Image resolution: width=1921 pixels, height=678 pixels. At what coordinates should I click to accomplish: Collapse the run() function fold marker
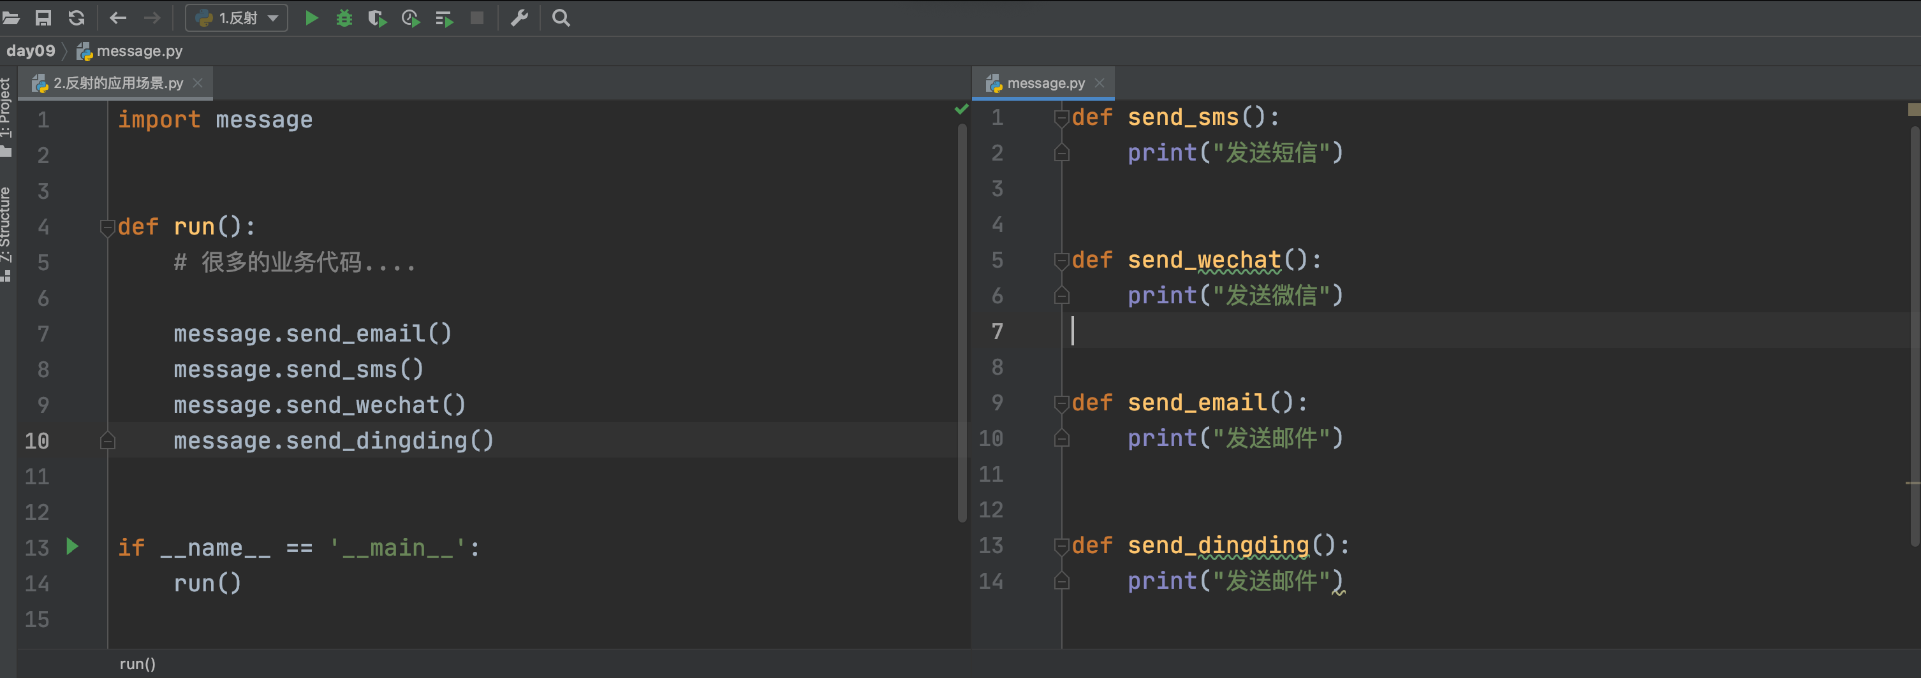coord(107,227)
